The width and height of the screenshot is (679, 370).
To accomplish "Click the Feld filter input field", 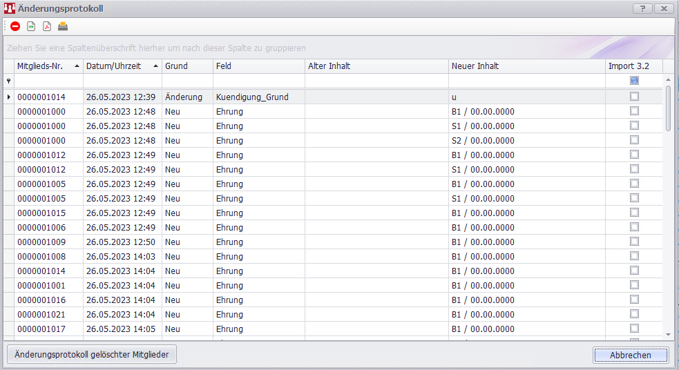I will (x=258, y=81).
